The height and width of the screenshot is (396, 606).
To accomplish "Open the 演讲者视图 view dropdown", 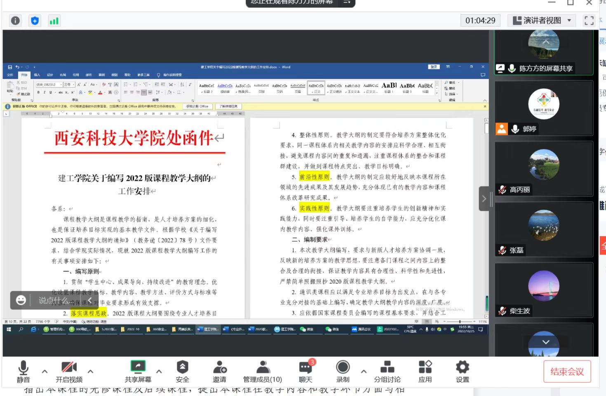I will (x=542, y=21).
